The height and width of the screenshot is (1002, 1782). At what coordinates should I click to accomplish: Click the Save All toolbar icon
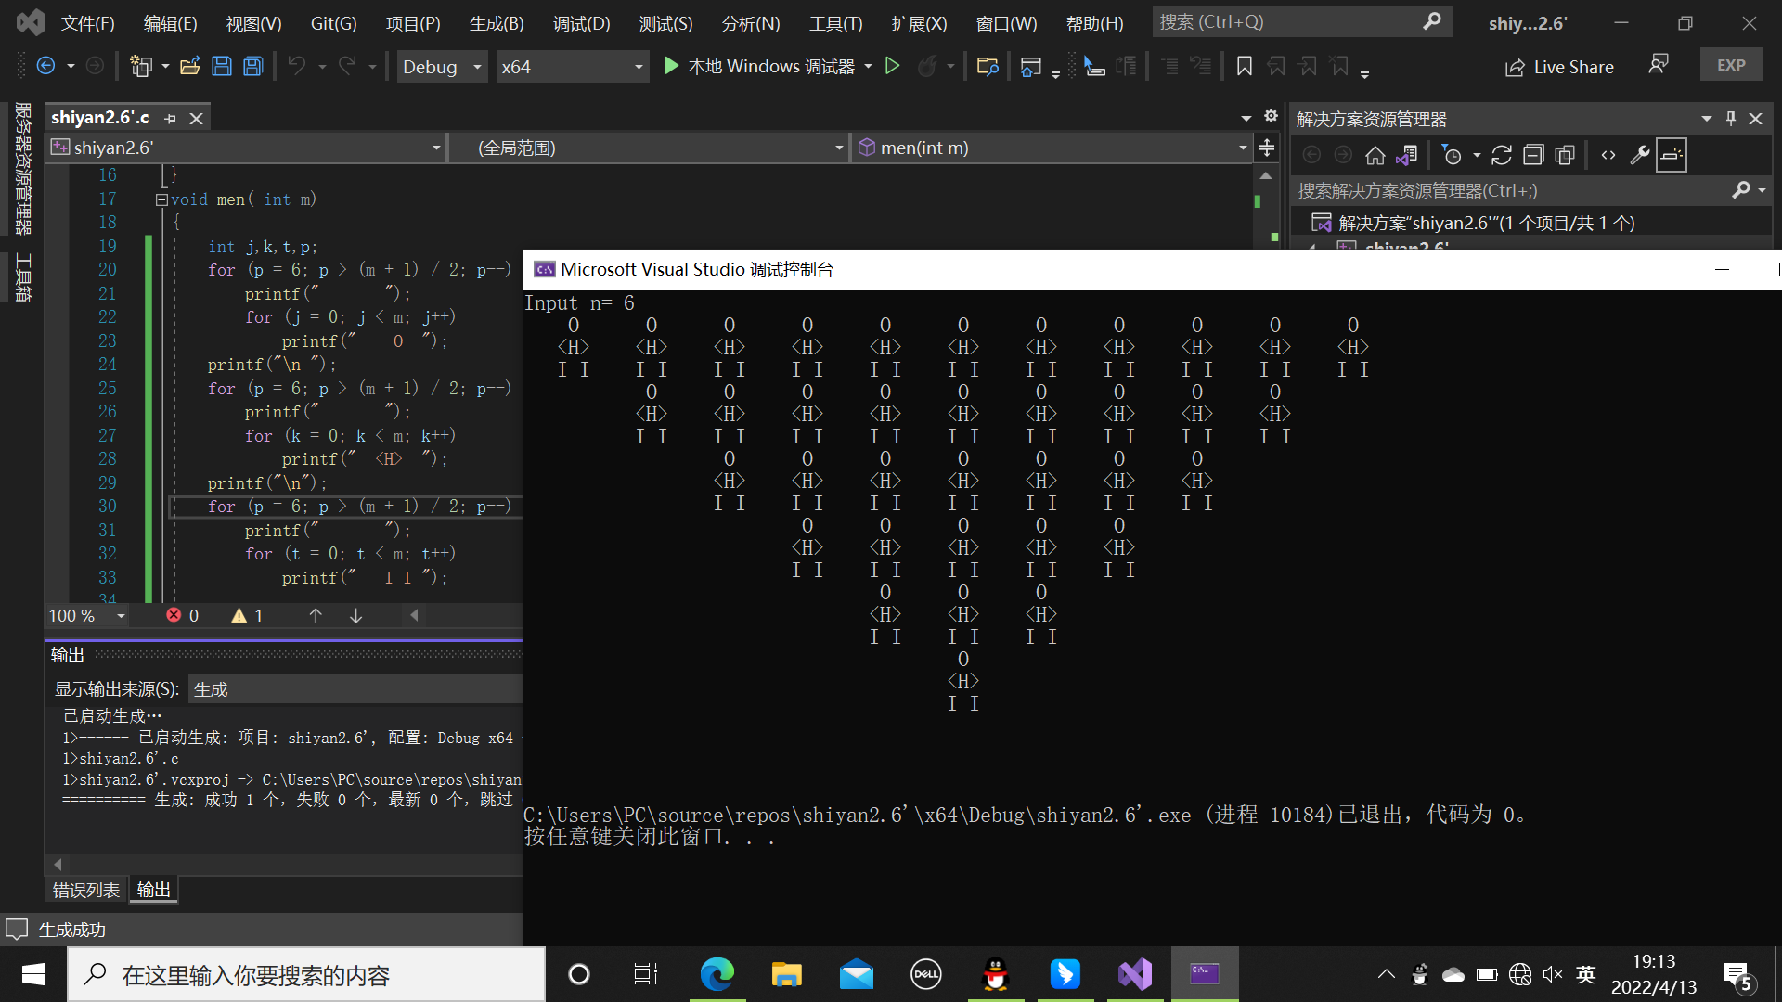point(252,66)
